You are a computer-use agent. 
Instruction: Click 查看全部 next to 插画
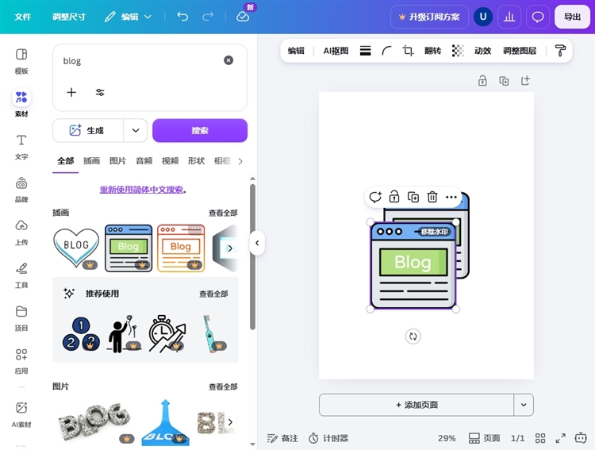[x=223, y=213]
